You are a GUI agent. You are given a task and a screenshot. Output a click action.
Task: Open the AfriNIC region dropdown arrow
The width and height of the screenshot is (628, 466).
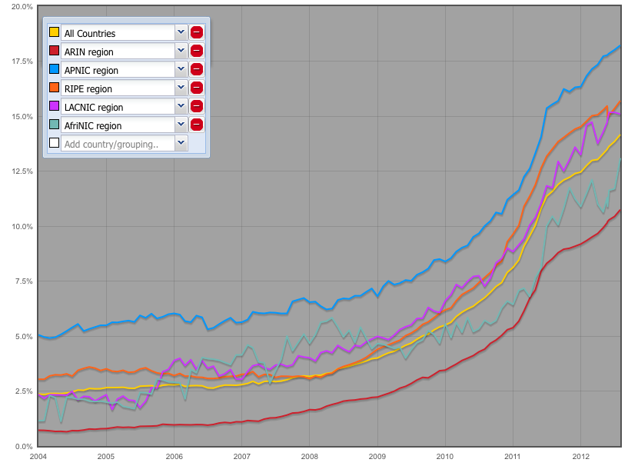(181, 125)
